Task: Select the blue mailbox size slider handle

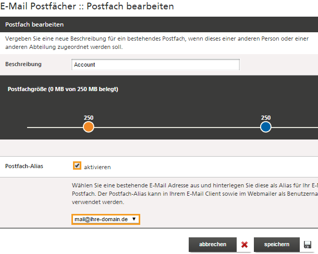Action: [x=266, y=127]
